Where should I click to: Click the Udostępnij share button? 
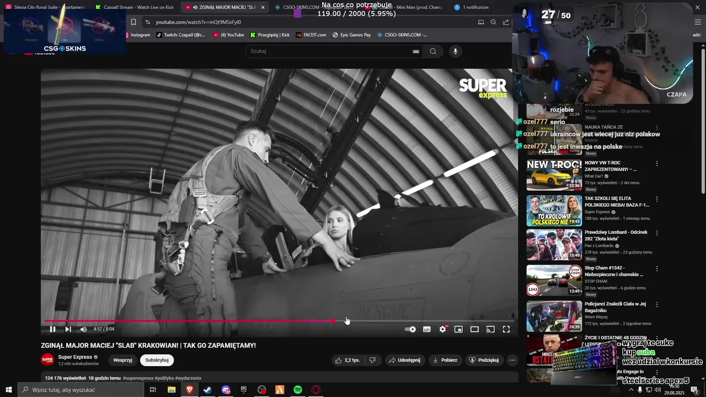pos(404,360)
